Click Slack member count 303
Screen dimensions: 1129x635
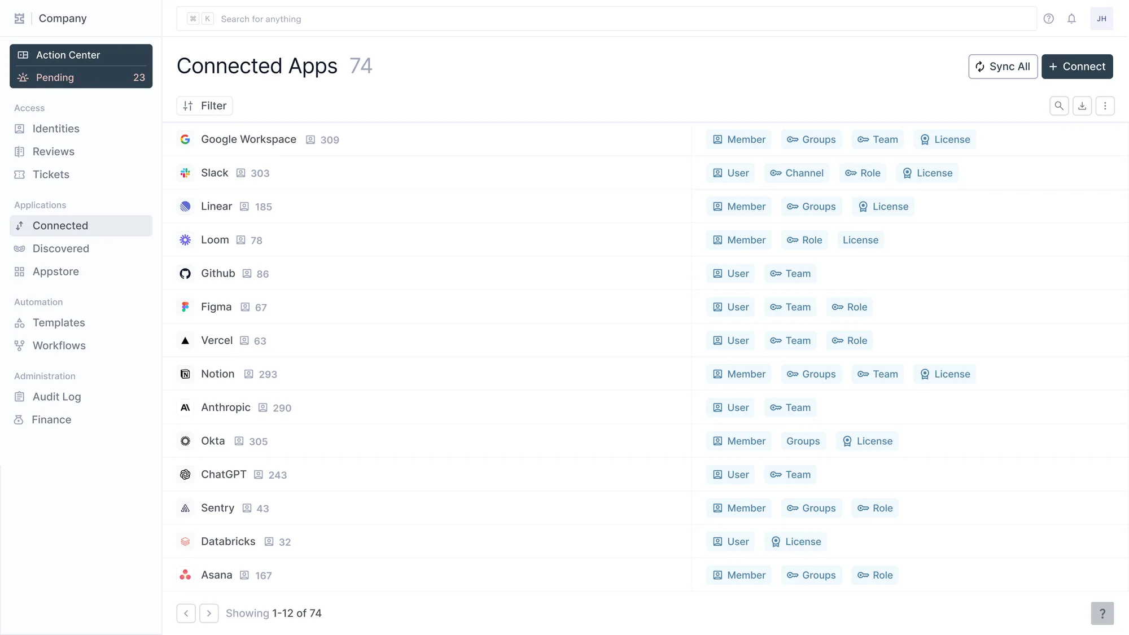(x=260, y=173)
